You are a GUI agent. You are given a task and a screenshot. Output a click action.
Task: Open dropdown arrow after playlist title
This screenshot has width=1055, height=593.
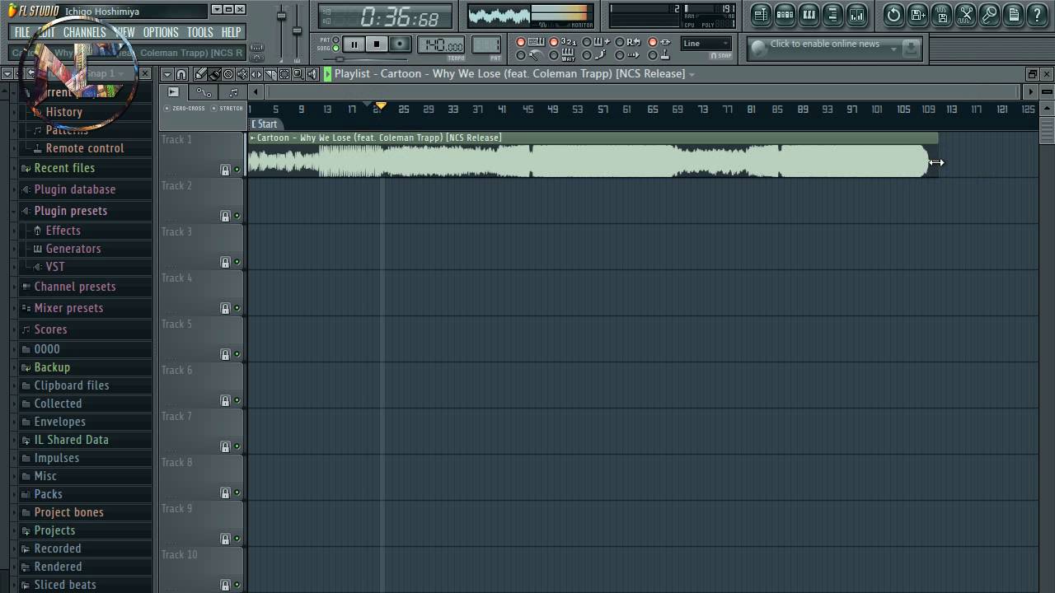click(692, 74)
